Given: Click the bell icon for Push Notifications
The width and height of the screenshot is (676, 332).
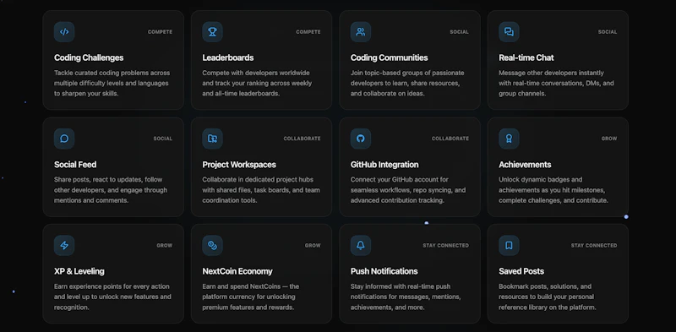Looking at the screenshot, I should click(361, 246).
